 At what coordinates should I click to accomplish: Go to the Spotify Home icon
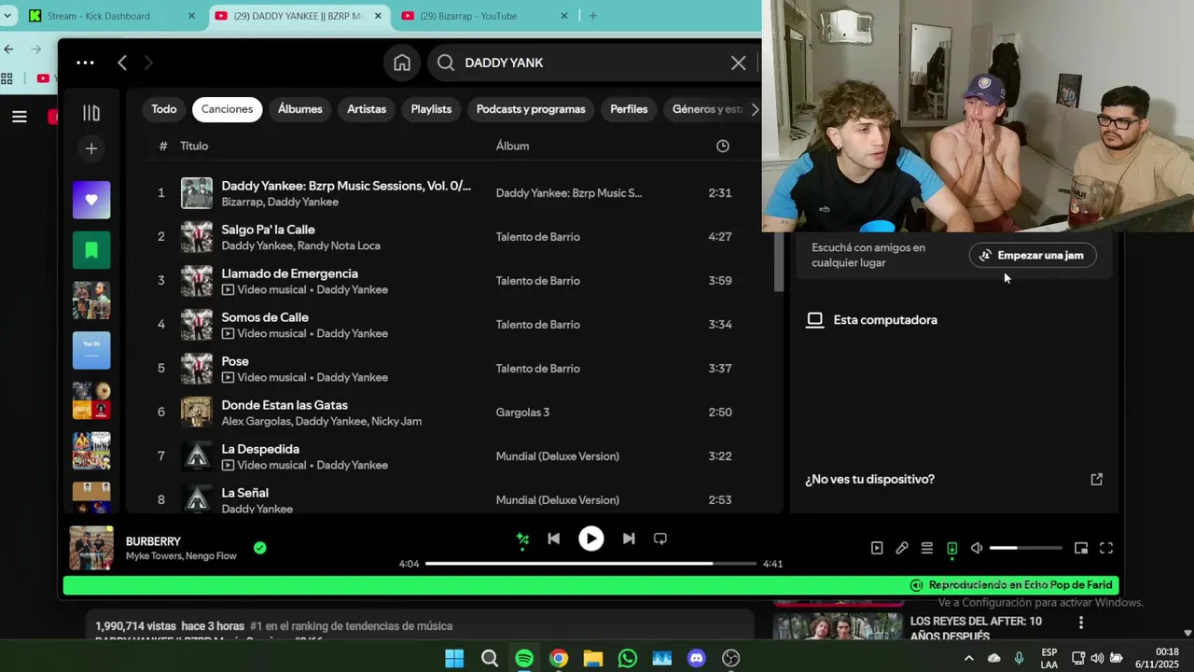[x=402, y=63]
